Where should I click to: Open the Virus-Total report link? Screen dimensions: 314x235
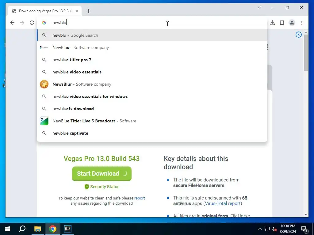tap(223, 203)
